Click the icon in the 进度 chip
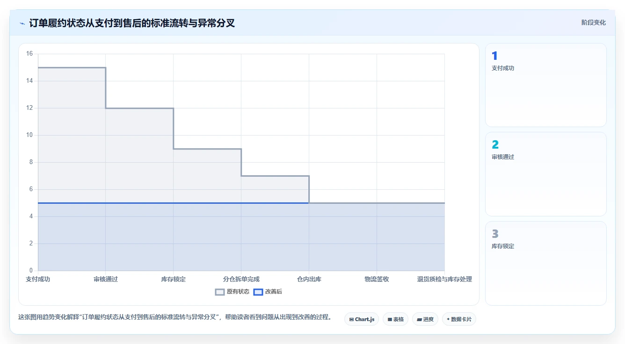625x344 pixels. coord(420,320)
